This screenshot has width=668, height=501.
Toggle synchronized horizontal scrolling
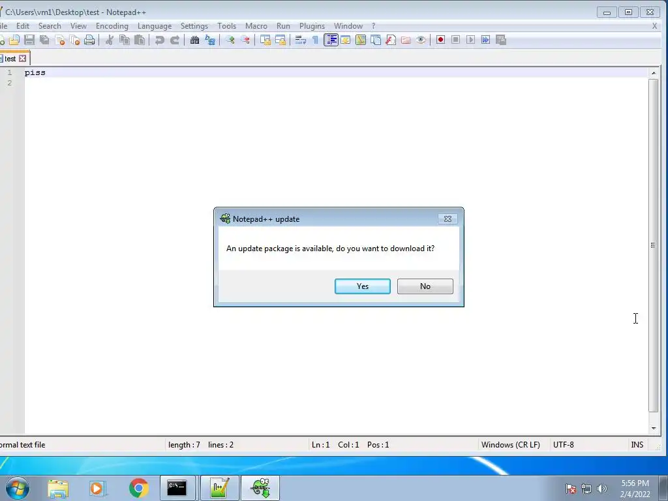281,40
